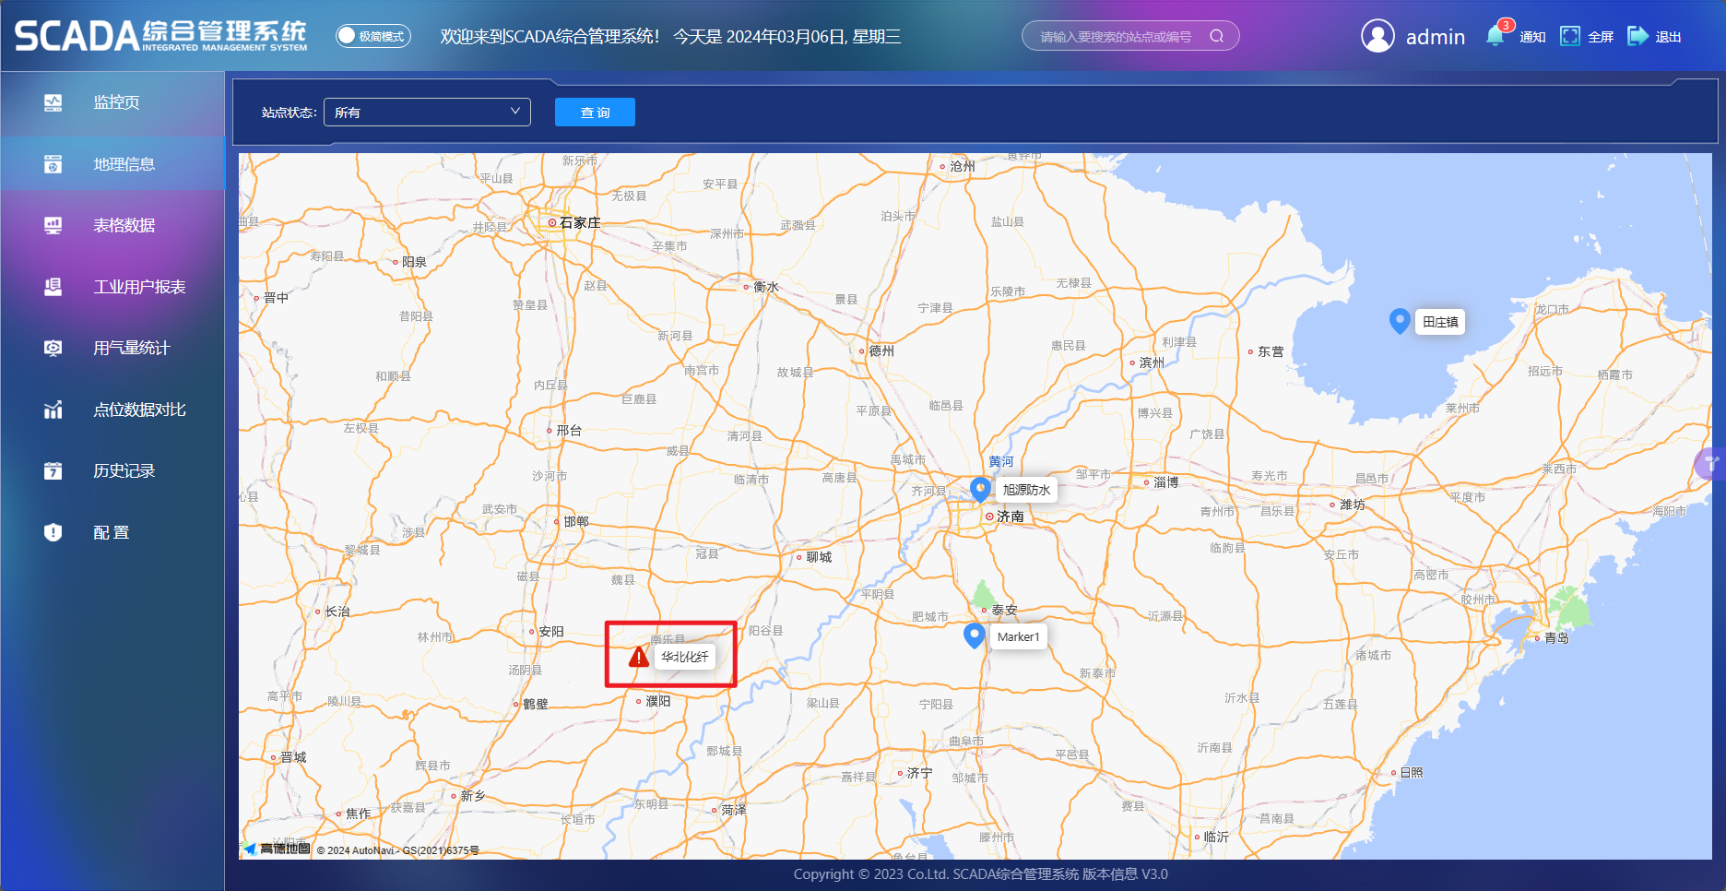The image size is (1726, 891).
Task: Click 东营 city label on map
Action: pos(1271,351)
